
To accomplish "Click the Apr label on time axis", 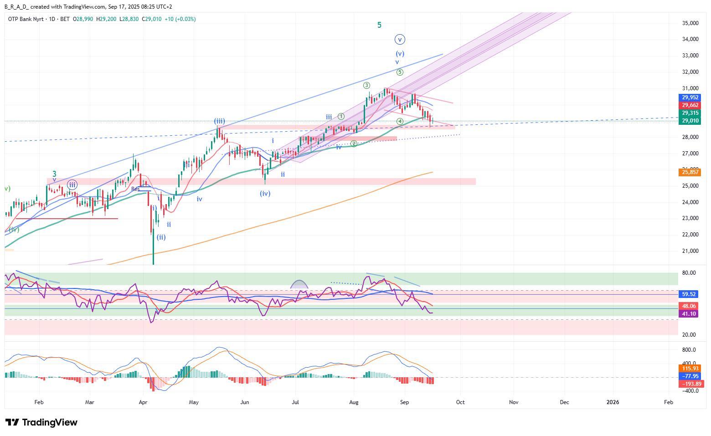I will point(143,402).
